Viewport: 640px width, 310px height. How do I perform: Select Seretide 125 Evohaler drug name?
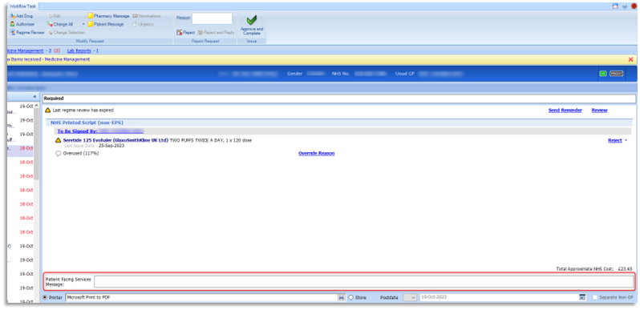[x=115, y=140]
